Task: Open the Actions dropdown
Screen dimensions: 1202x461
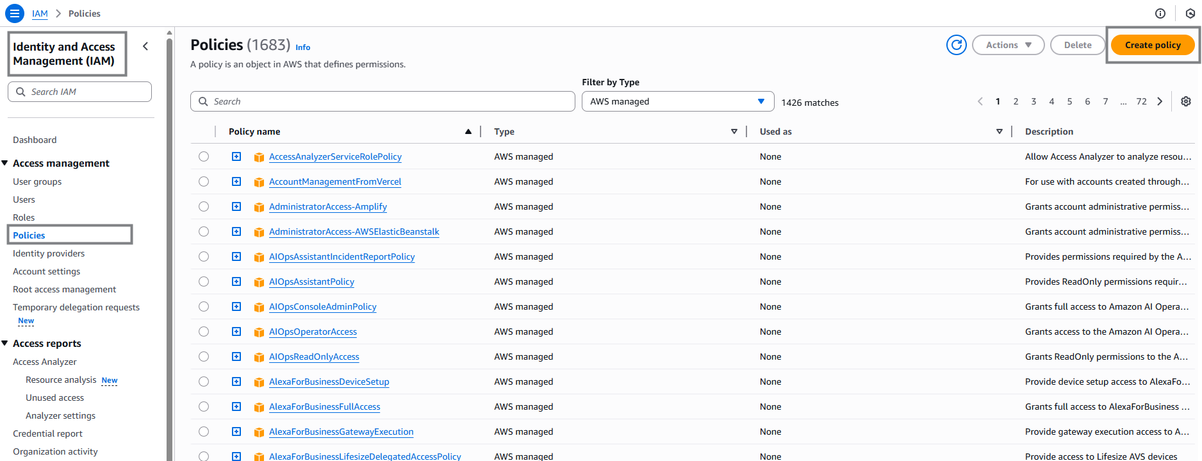Action: click(1009, 45)
